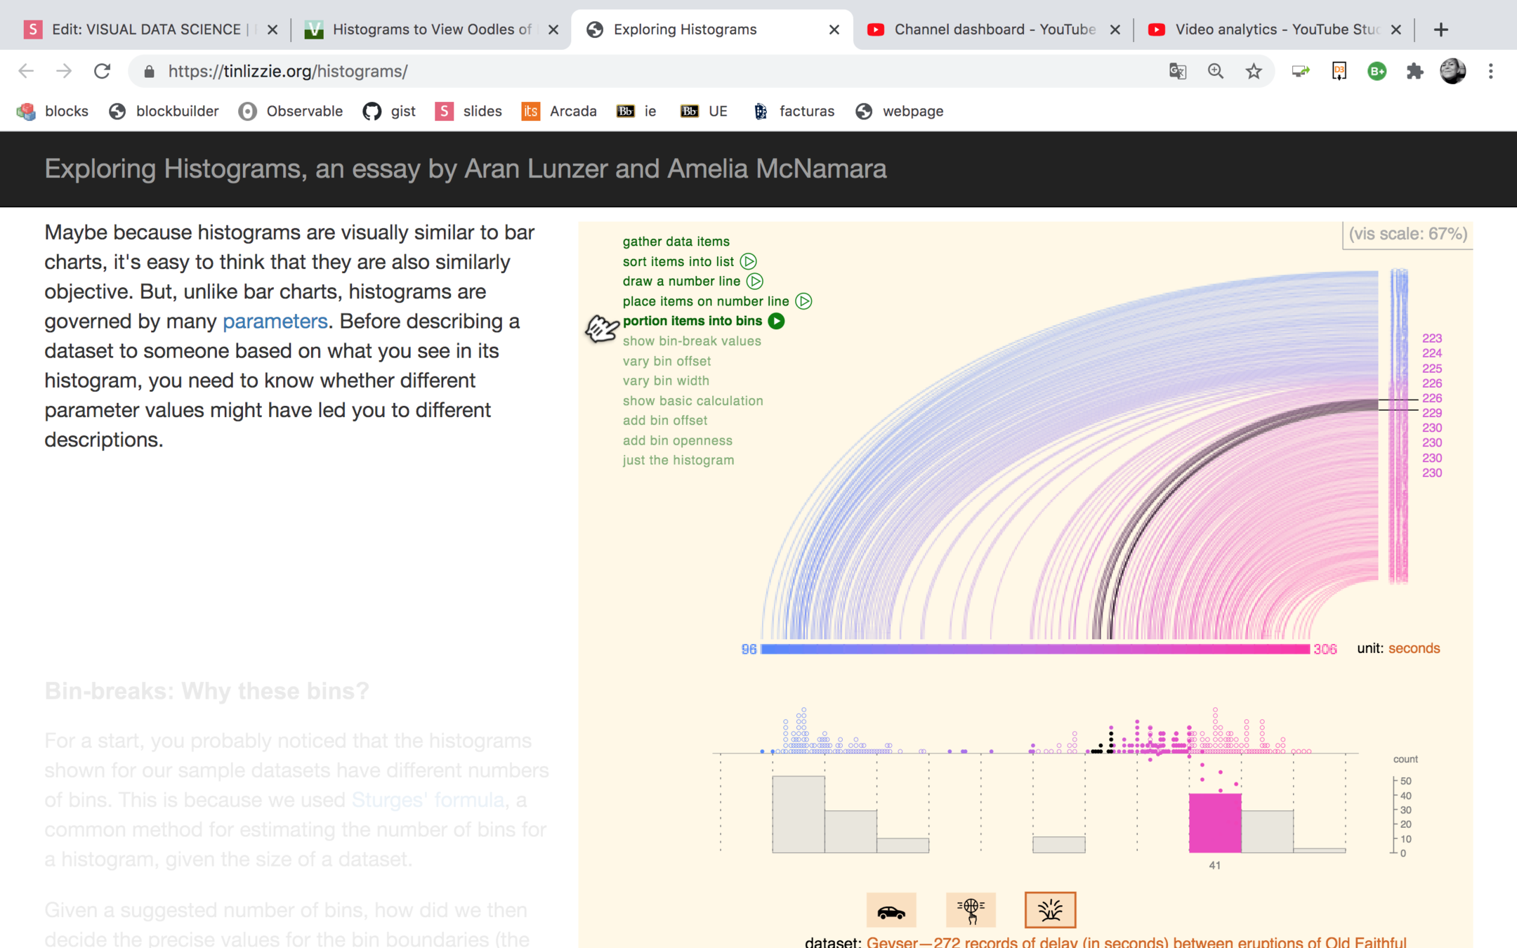This screenshot has height=948, width=1517.
Task: Switch to 'Channel dashboard - YouTube' tab
Action: click(993, 29)
